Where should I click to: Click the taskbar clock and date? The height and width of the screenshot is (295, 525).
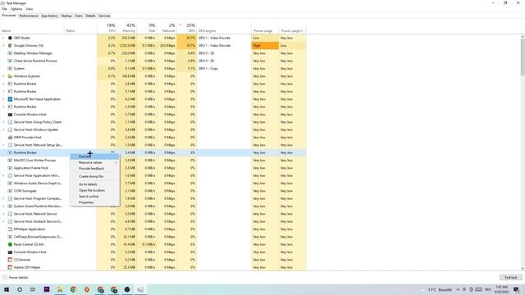[x=501, y=289]
